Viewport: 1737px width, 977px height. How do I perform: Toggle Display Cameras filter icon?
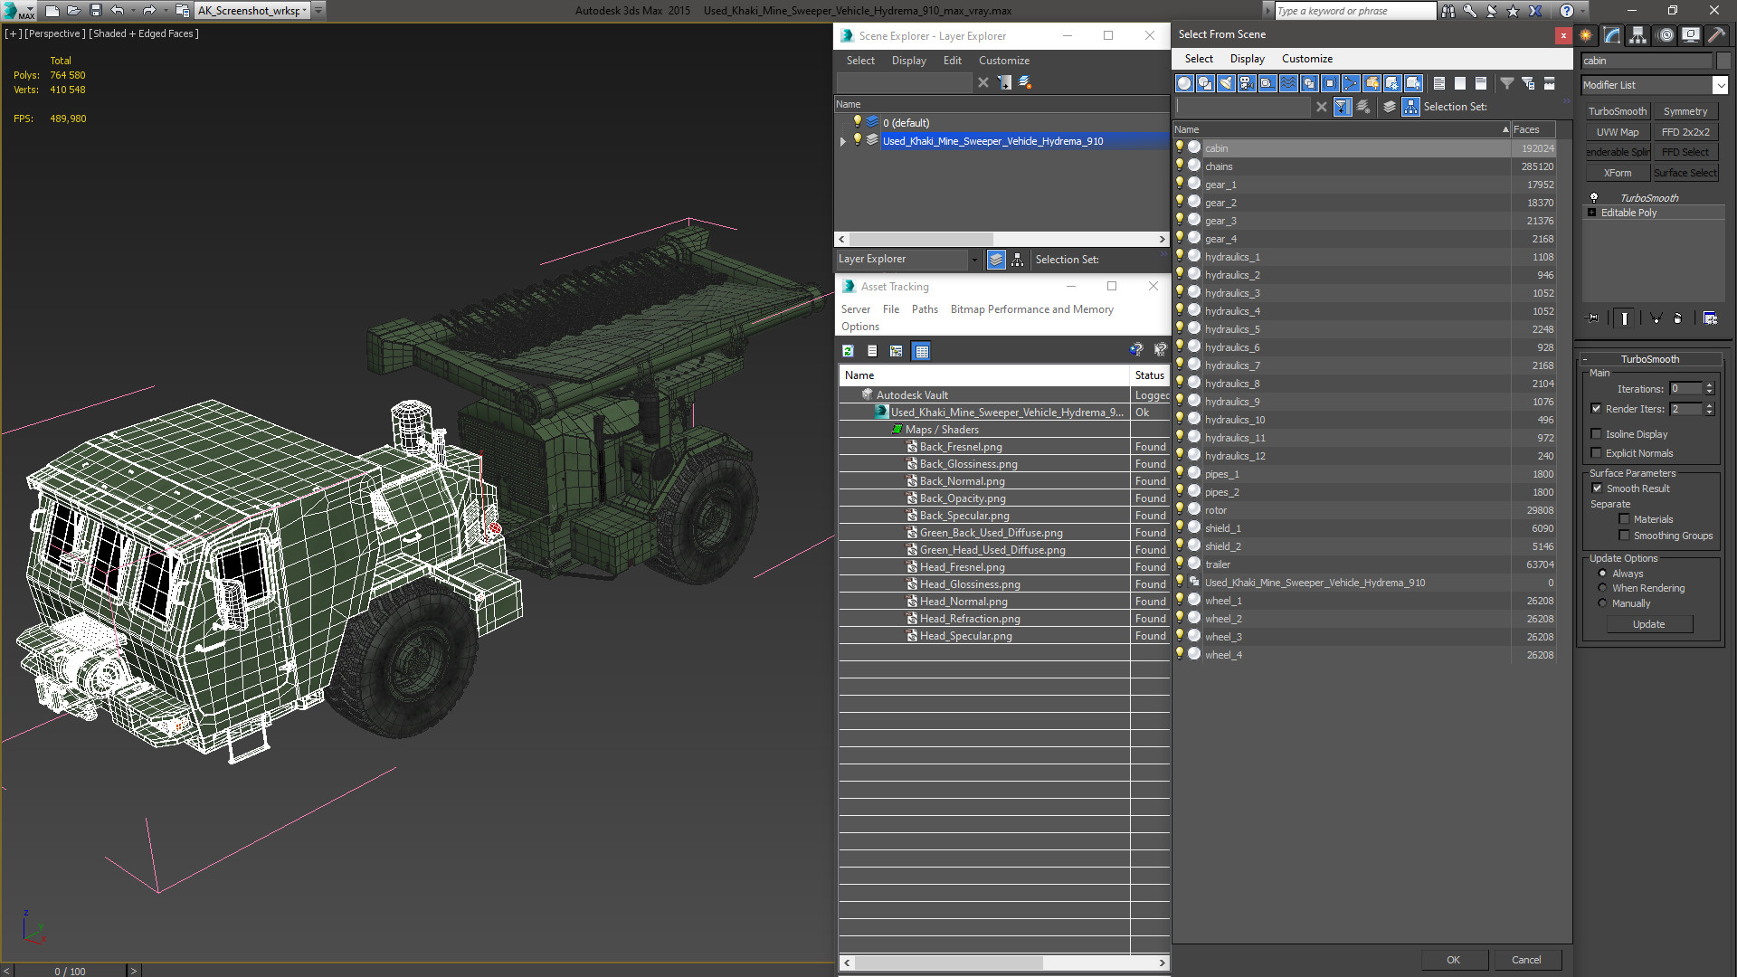pyautogui.click(x=1247, y=83)
